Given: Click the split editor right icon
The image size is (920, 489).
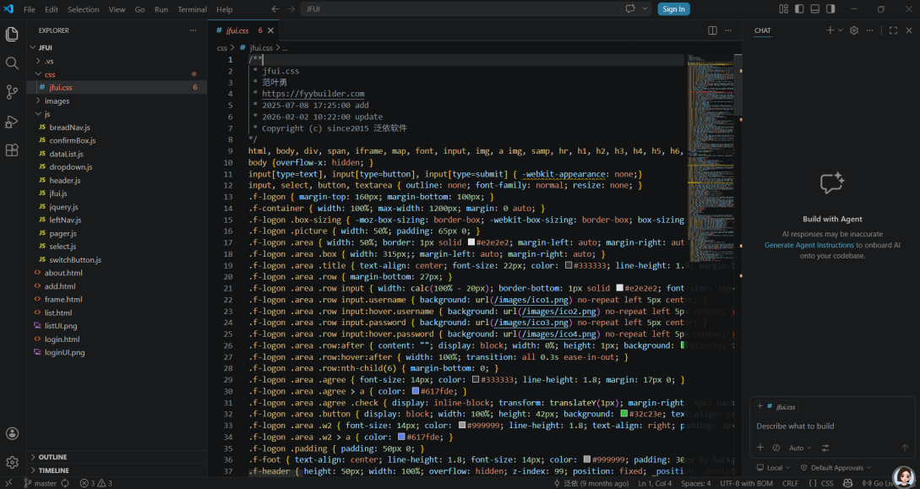Looking at the screenshot, I should pyautogui.click(x=713, y=30).
